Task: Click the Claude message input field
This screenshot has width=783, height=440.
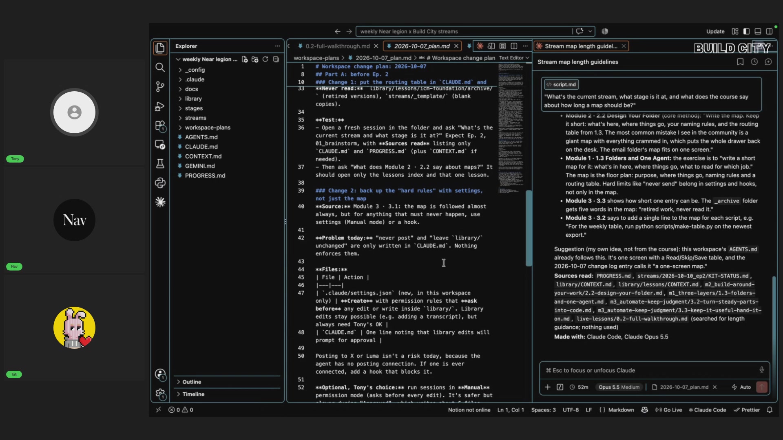Action: 650,370
